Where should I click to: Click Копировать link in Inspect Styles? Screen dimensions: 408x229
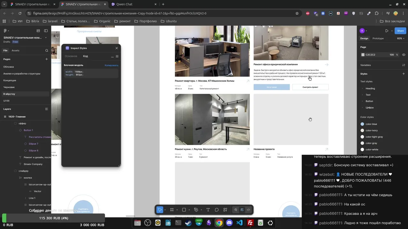(x=112, y=65)
